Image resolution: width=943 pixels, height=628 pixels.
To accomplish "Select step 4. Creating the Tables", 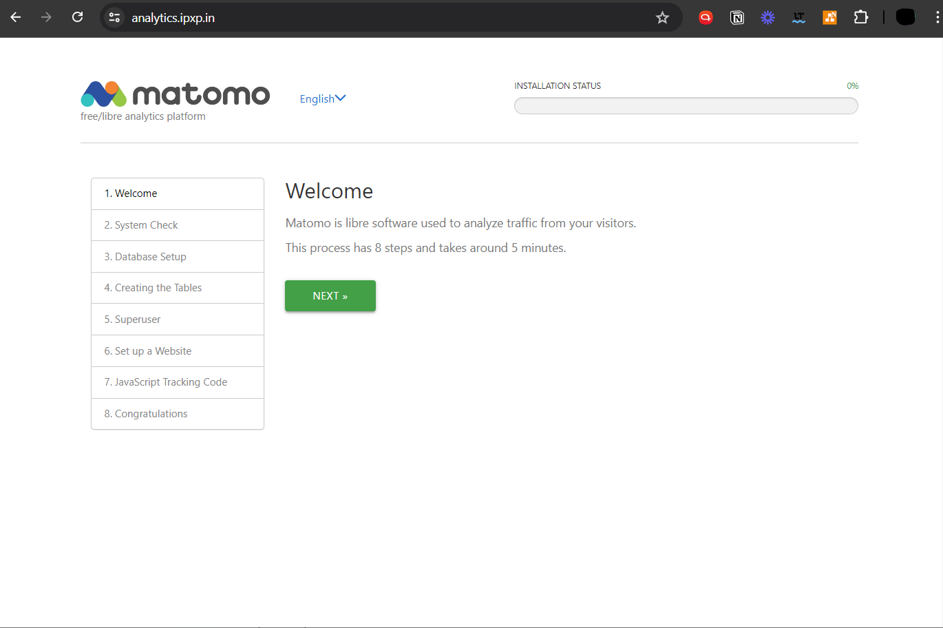I will [178, 288].
